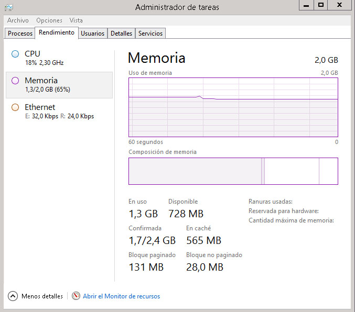Click the Uso de memoria graph

click(233, 107)
